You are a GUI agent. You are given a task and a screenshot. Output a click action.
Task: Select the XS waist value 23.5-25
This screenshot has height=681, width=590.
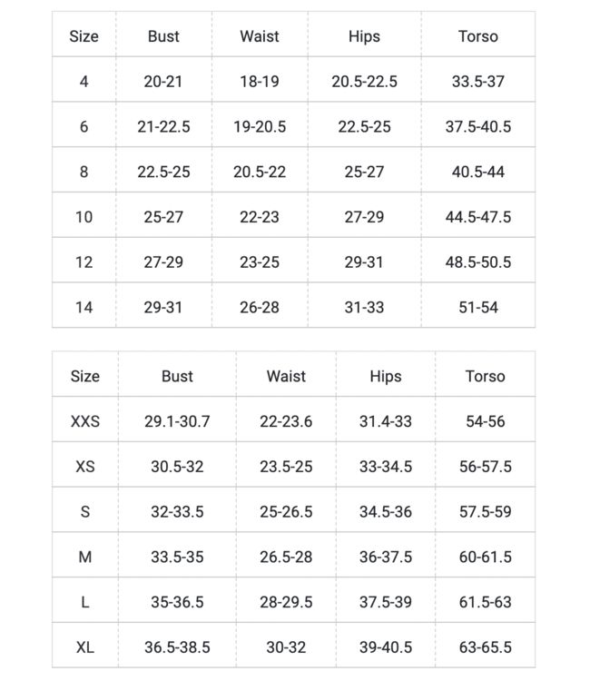pyautogui.click(x=286, y=467)
